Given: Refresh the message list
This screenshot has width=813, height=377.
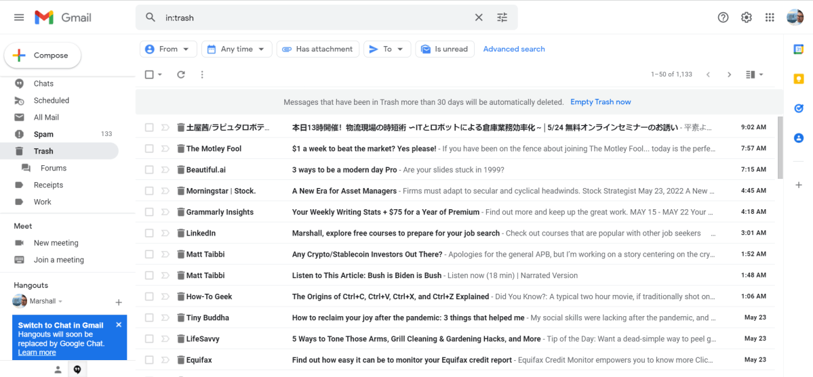Looking at the screenshot, I should pos(181,74).
